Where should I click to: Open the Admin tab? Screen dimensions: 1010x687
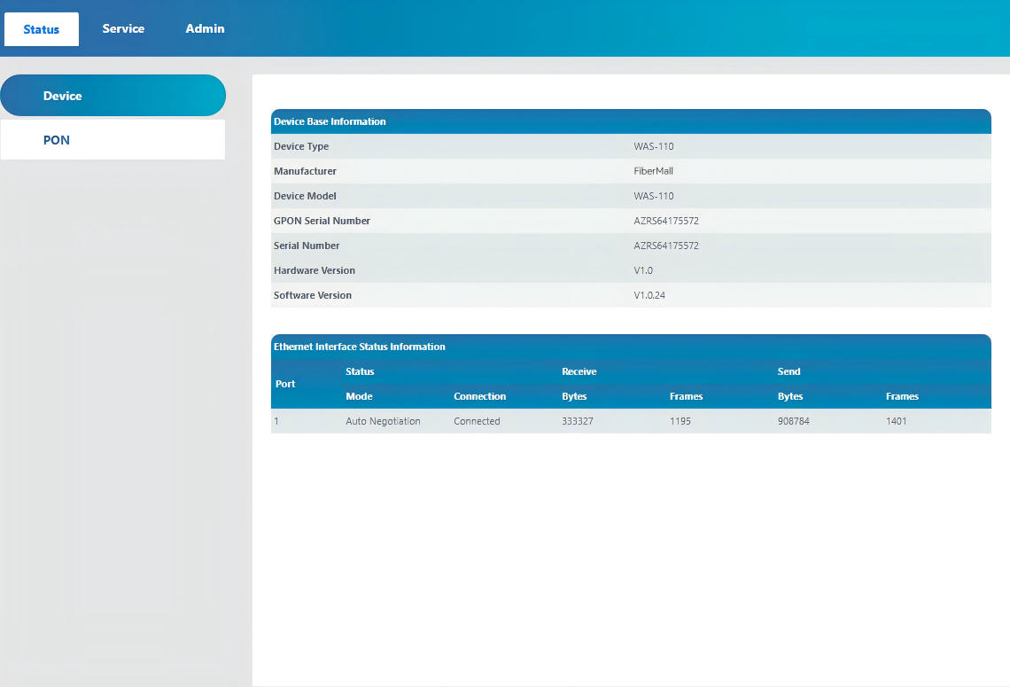[205, 28]
